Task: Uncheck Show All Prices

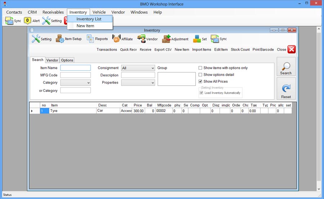Action: point(200,81)
